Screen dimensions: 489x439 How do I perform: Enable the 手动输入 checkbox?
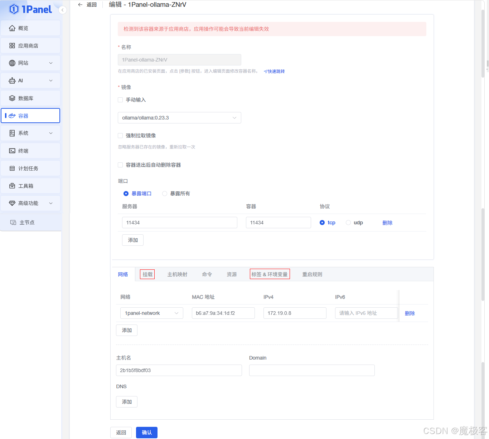pyautogui.click(x=120, y=100)
